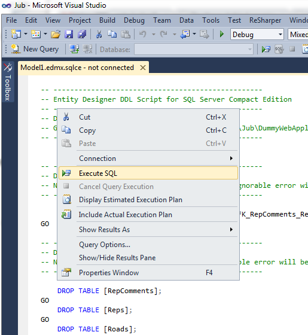Open the Debug configuration dropdown
308x335 pixels.
257,35
